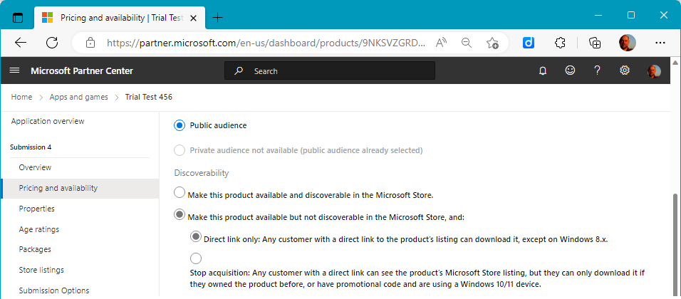
Task: Open the Collections icon
Action: [x=595, y=43]
